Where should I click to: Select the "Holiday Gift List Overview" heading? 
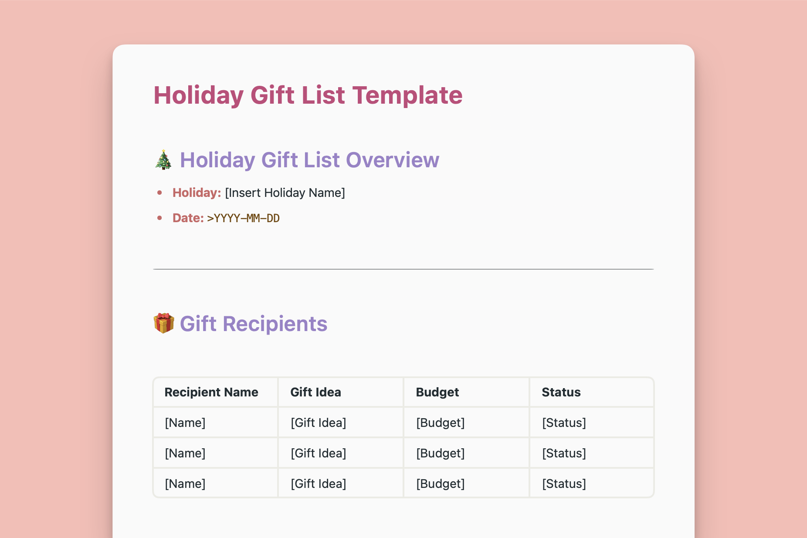coord(309,160)
